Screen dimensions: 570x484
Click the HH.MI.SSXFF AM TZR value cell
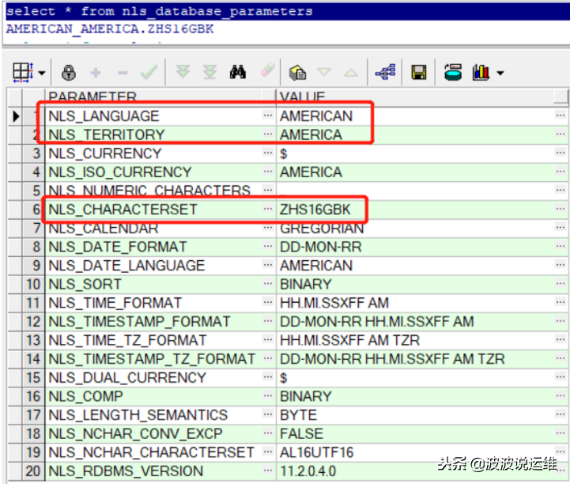pos(421,340)
